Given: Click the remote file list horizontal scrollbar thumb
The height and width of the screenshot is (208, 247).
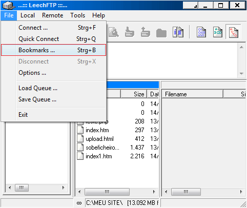Looking at the screenshot, I should [186, 192].
